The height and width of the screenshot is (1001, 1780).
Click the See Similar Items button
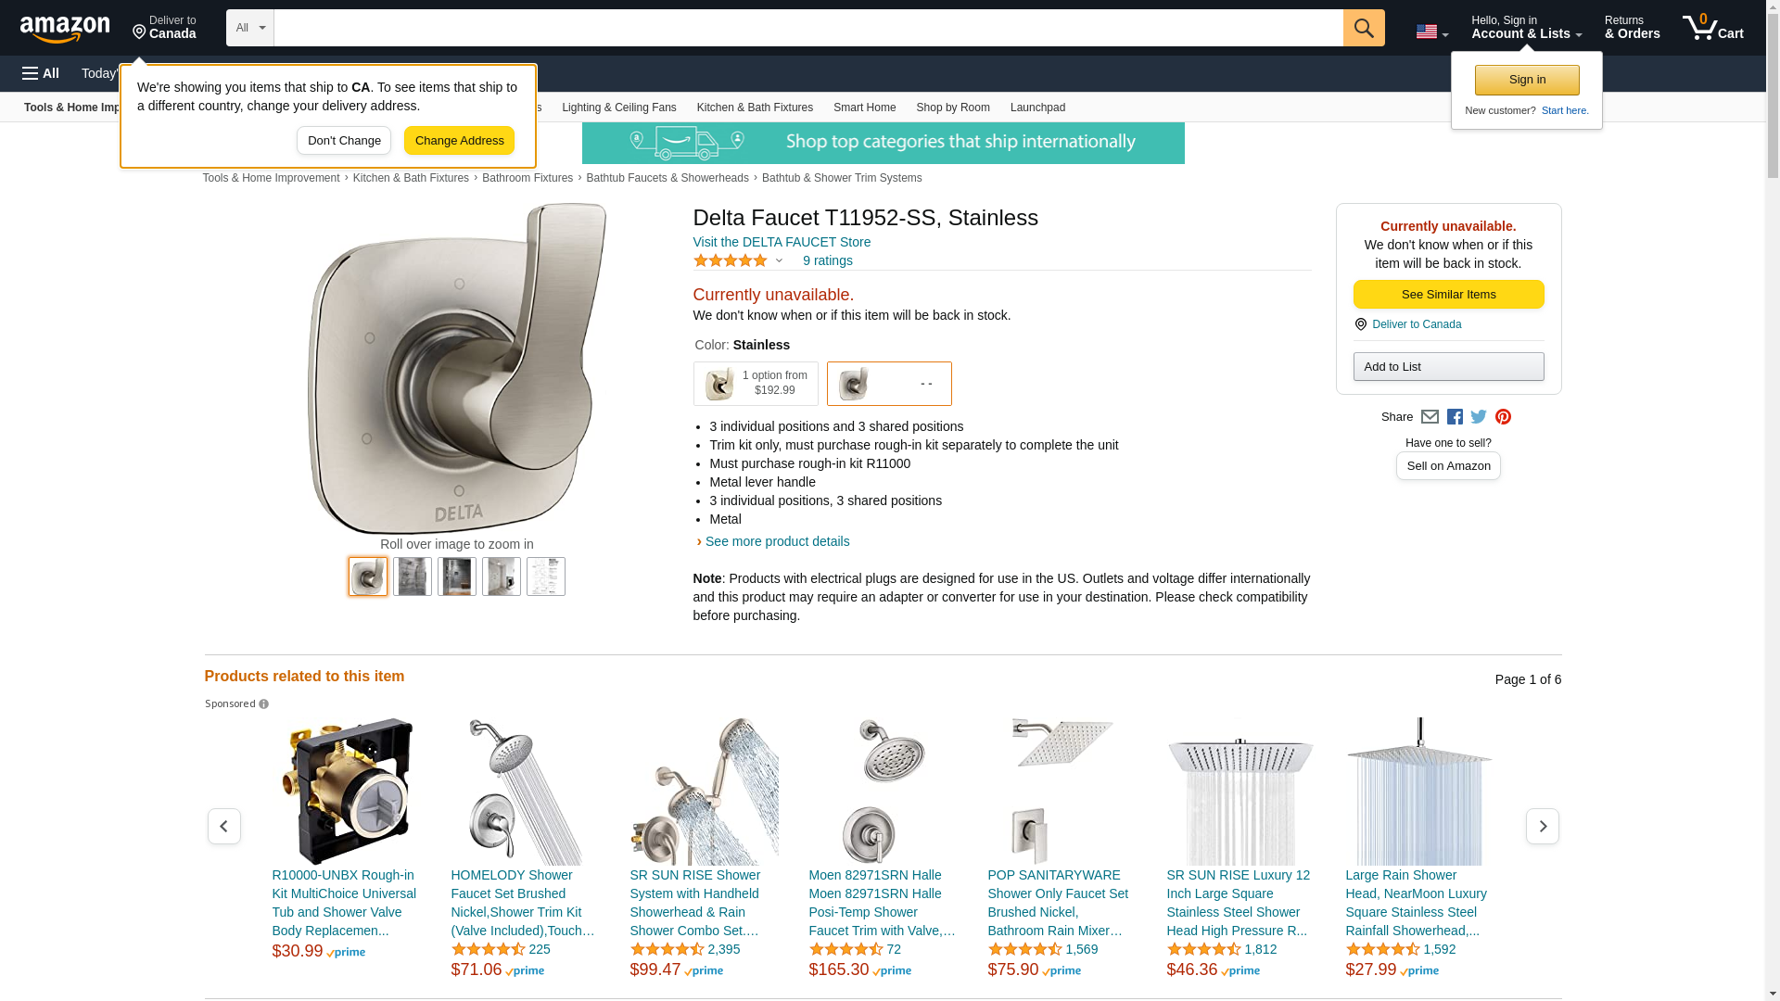(x=1448, y=295)
